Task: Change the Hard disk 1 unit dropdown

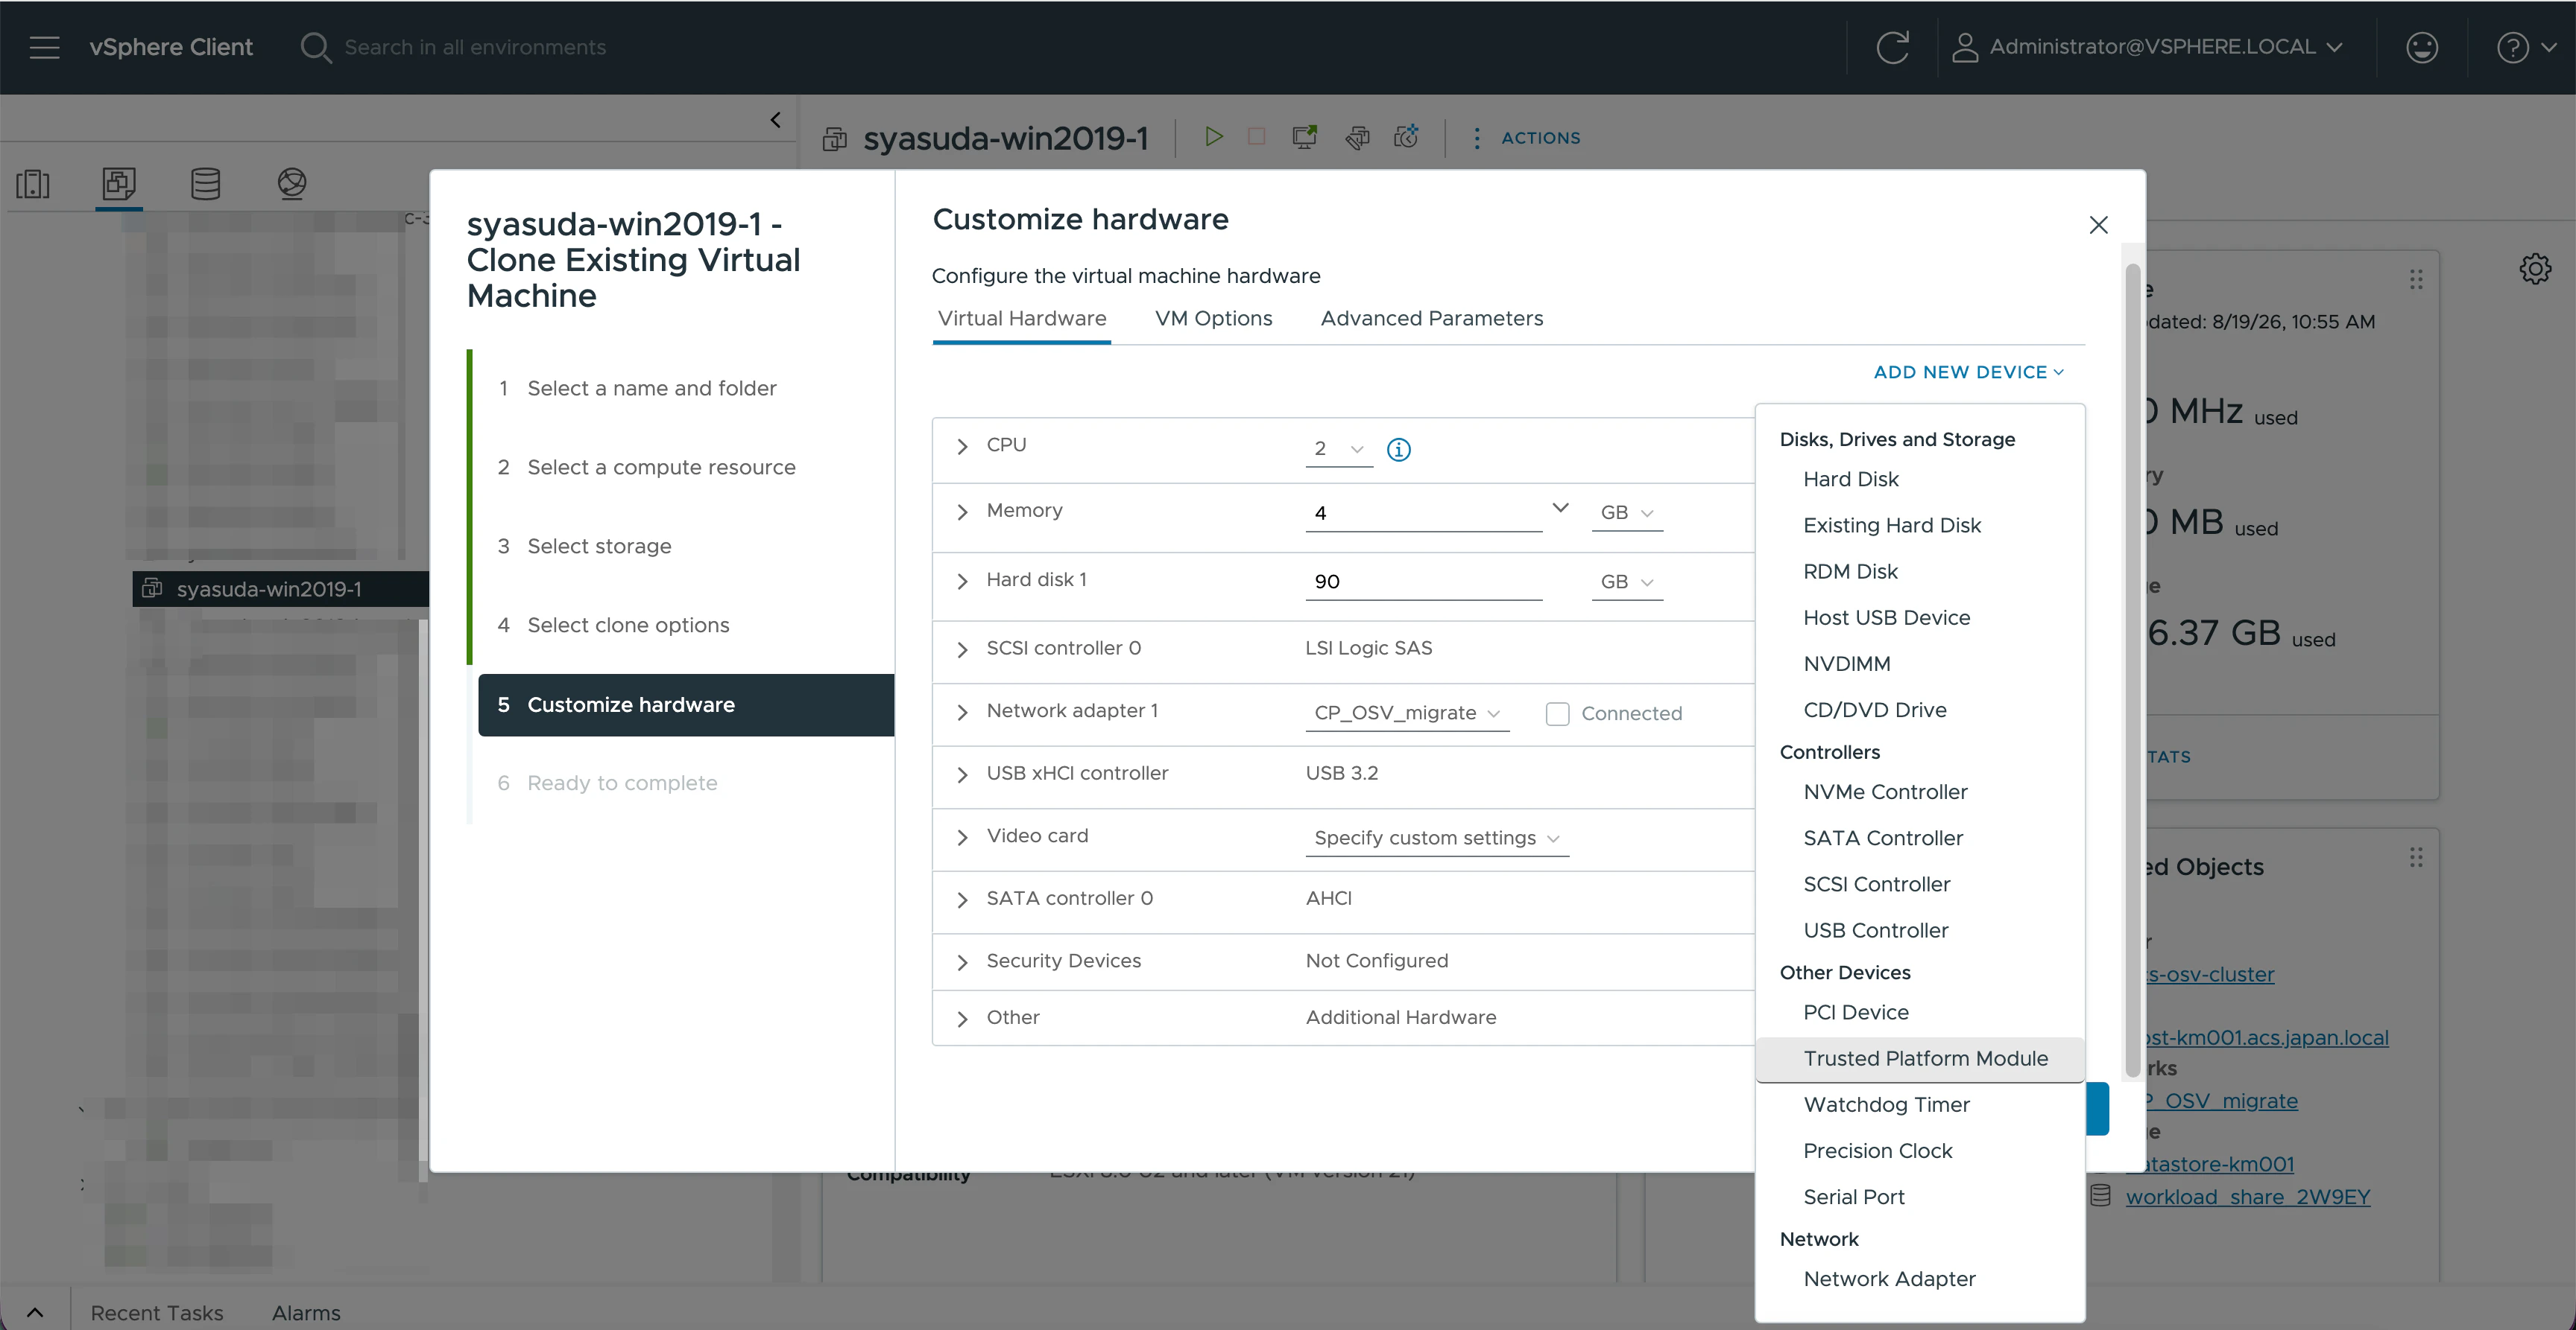Action: 1626,582
